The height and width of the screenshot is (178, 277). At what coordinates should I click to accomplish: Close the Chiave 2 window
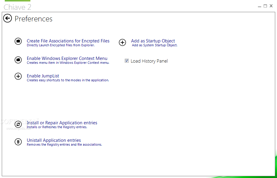[271, 6]
